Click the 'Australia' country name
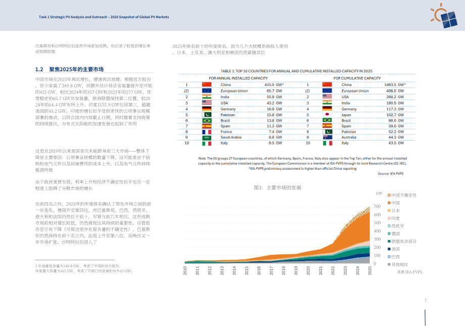Viewport: 465px width, 329px height. 349,137
